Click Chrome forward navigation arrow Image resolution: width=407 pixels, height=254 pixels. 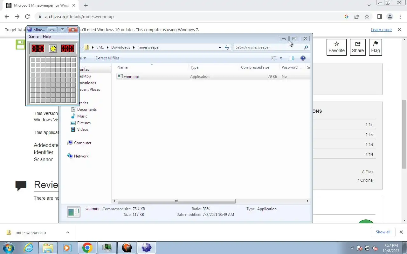click(x=17, y=17)
